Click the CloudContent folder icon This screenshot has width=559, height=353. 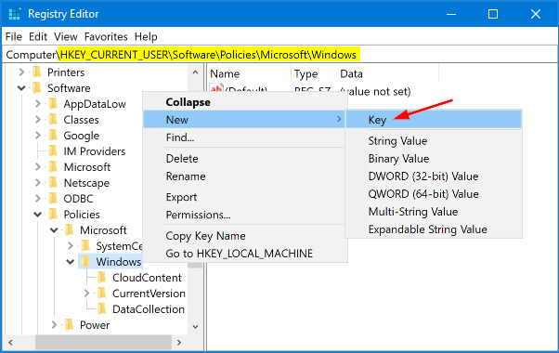[x=102, y=278]
